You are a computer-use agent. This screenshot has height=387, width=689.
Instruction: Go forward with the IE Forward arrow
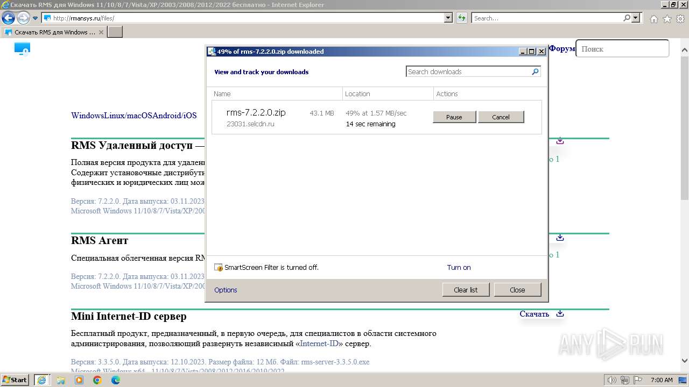pyautogui.click(x=23, y=18)
